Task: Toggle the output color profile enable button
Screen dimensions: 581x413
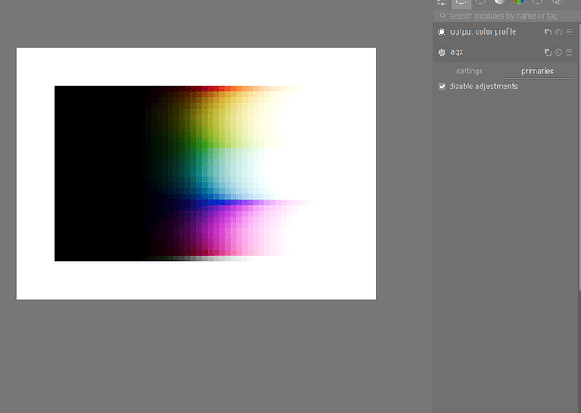Action: pos(442,32)
